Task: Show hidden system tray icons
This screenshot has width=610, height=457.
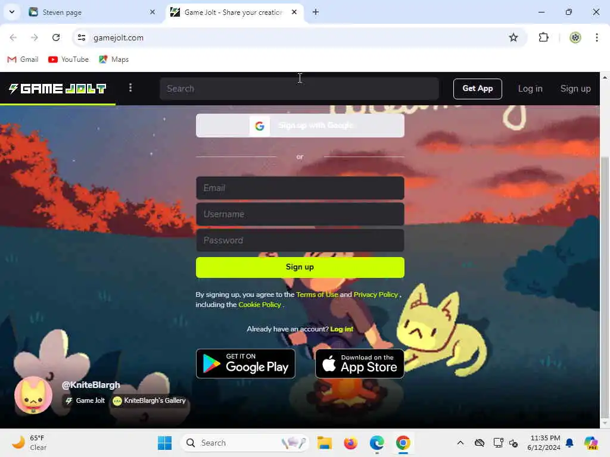Action: pos(460,443)
